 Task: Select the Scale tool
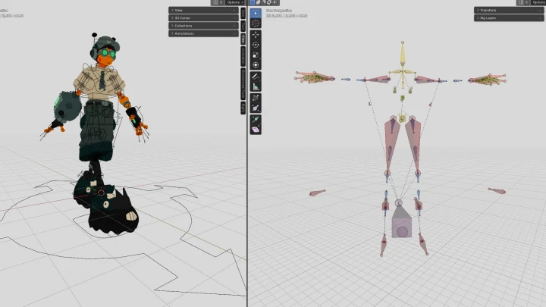point(256,55)
